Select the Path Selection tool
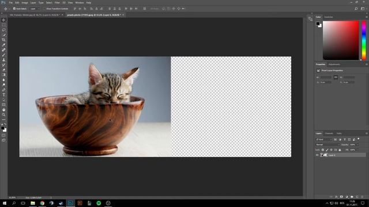 pos(3,99)
